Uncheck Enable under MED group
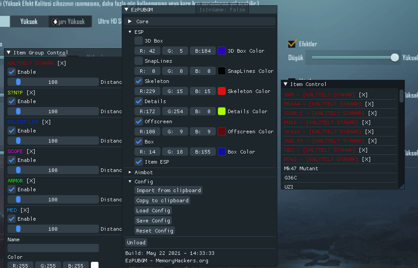The image size is (418, 268). [11, 219]
